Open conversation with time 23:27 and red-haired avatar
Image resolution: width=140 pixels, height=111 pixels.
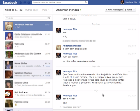28,36
